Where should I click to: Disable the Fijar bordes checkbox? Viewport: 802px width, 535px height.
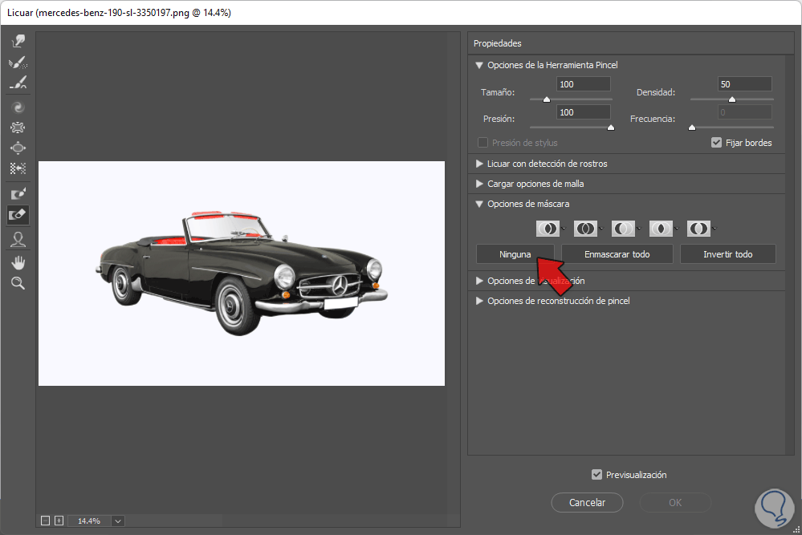tap(717, 143)
